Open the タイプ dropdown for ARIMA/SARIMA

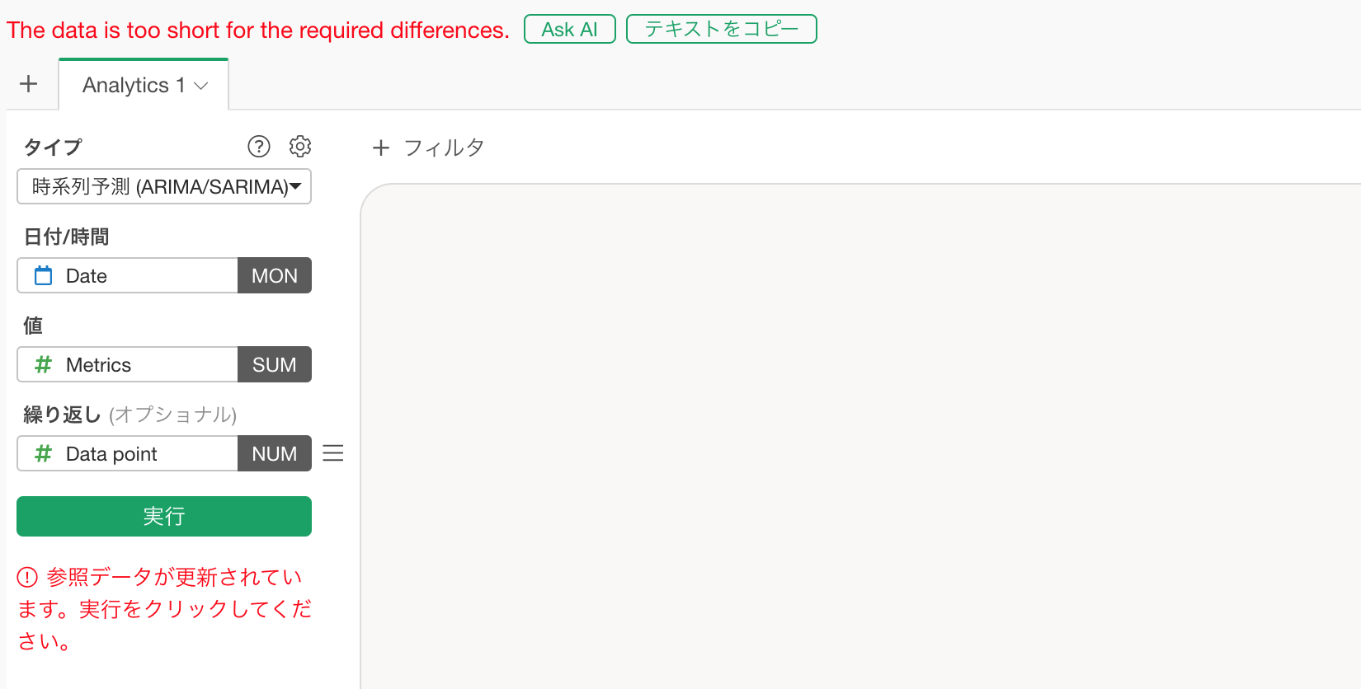(x=164, y=186)
